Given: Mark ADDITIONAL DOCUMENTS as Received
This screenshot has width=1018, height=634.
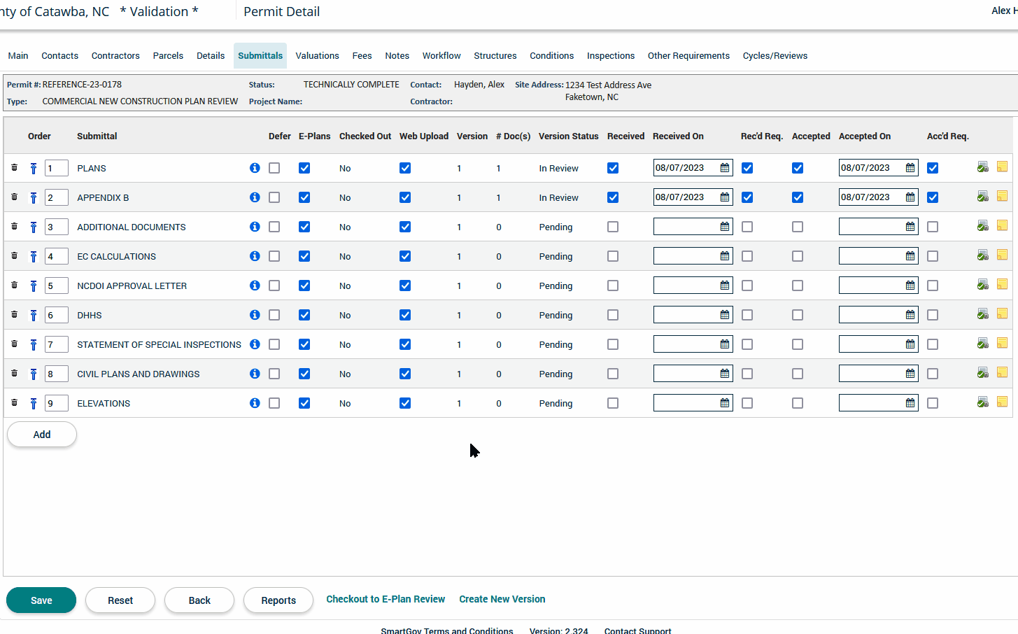Looking at the screenshot, I should pyautogui.click(x=613, y=227).
